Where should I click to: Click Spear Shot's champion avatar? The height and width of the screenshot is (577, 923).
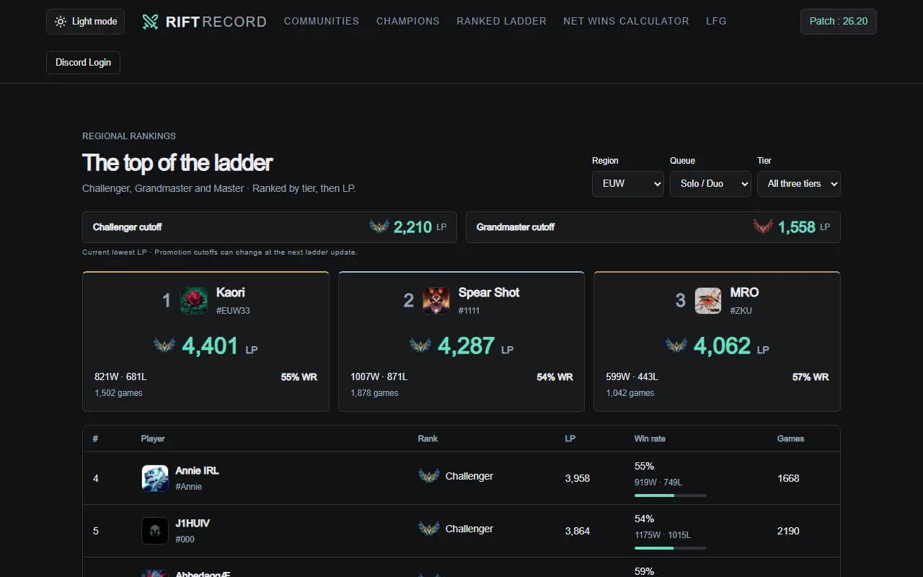pos(436,300)
